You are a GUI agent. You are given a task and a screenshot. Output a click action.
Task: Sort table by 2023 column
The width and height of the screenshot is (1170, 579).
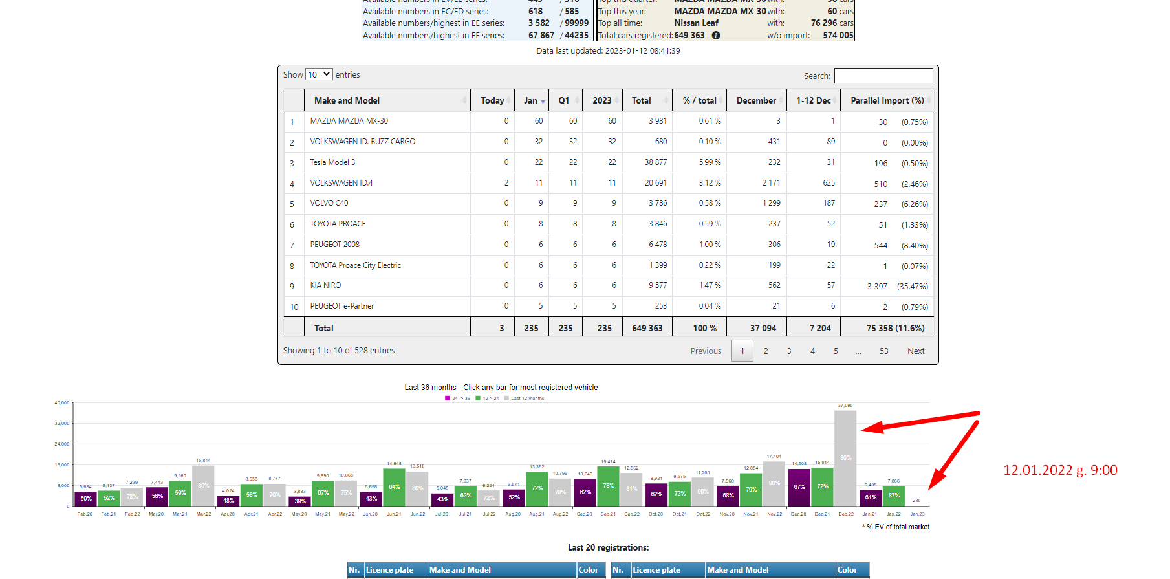[x=602, y=100]
